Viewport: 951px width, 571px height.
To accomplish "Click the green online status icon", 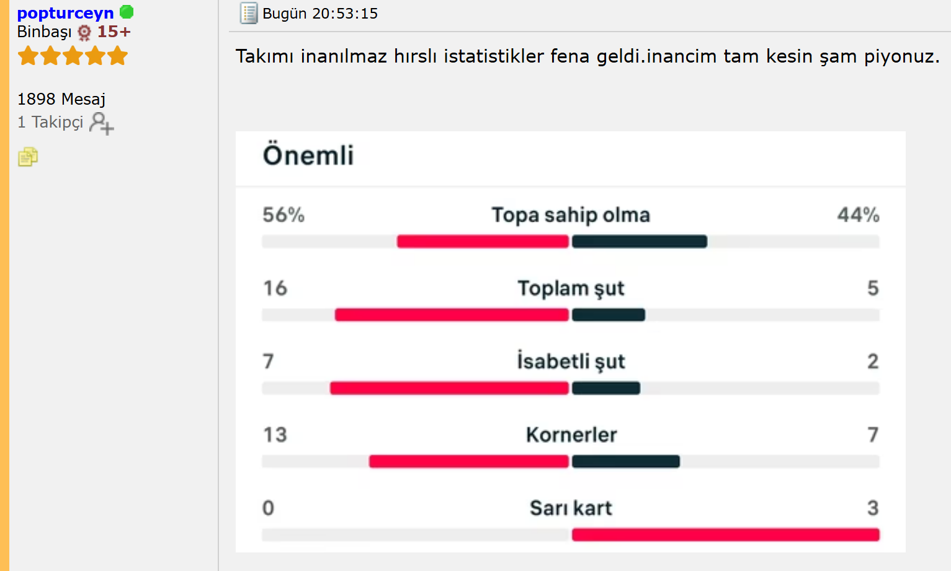I will click(127, 12).
